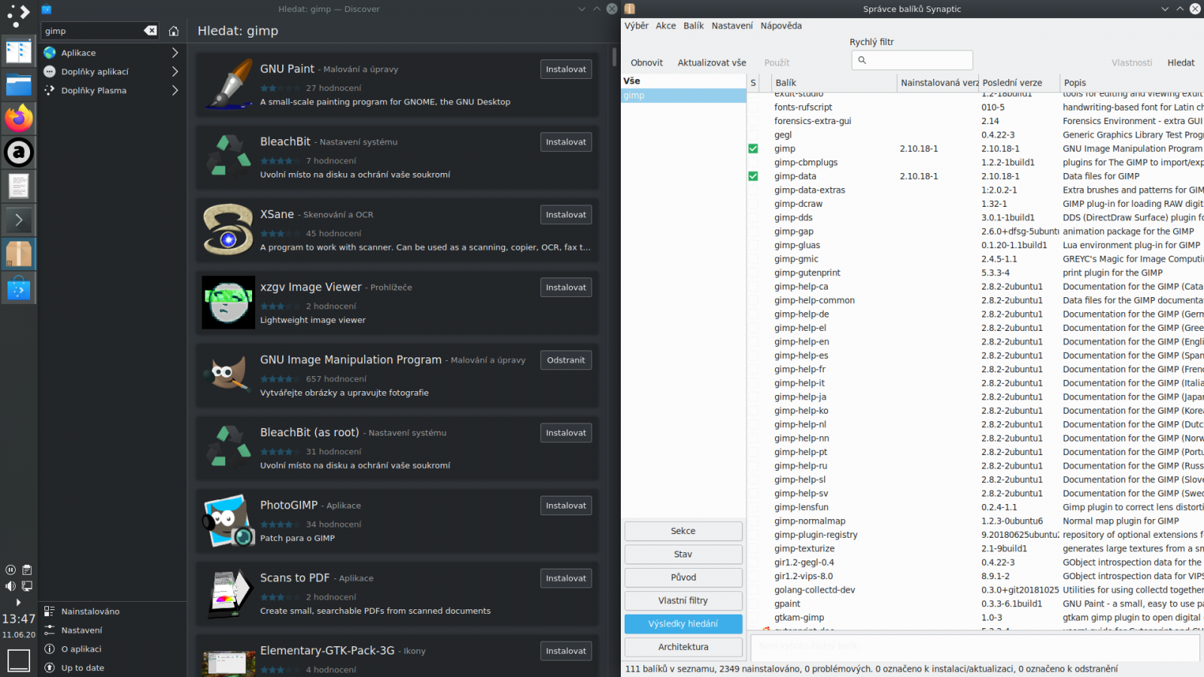1204x677 pixels.
Task: Open the Balík menu in Synaptic
Action: pyautogui.click(x=693, y=25)
